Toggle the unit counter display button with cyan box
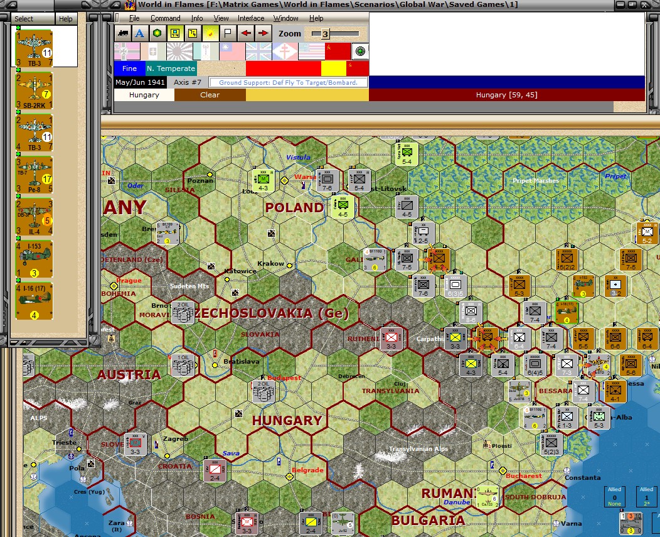This screenshot has height=537, width=660. point(175,33)
